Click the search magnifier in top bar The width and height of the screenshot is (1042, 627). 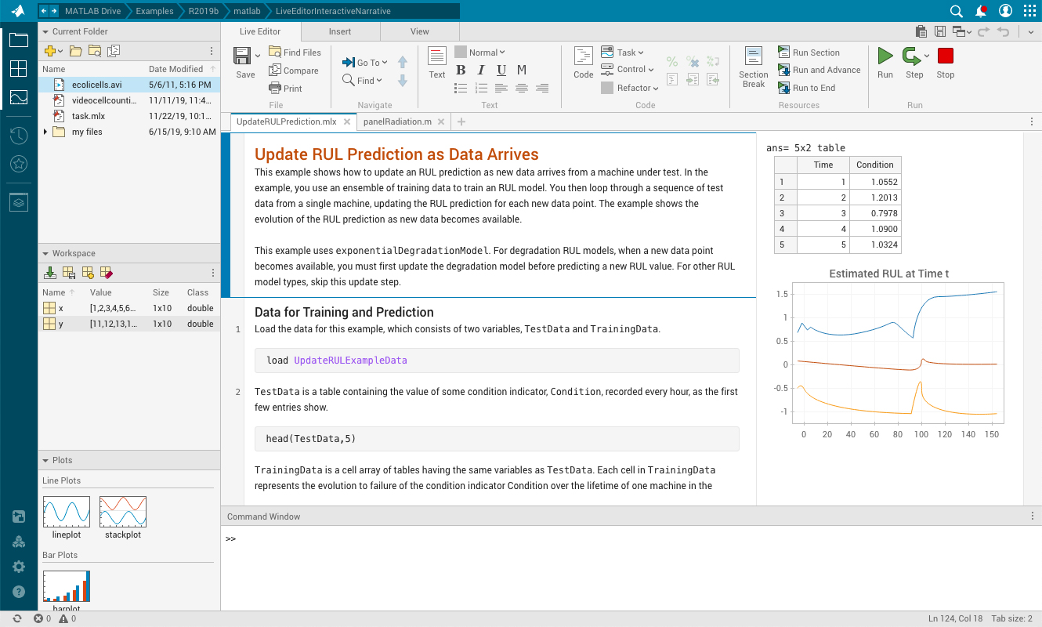point(956,11)
